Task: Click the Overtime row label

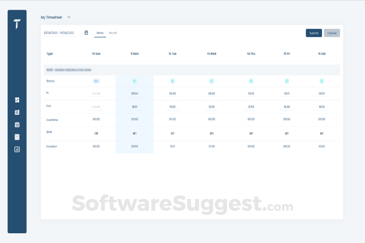Action: [52, 120]
